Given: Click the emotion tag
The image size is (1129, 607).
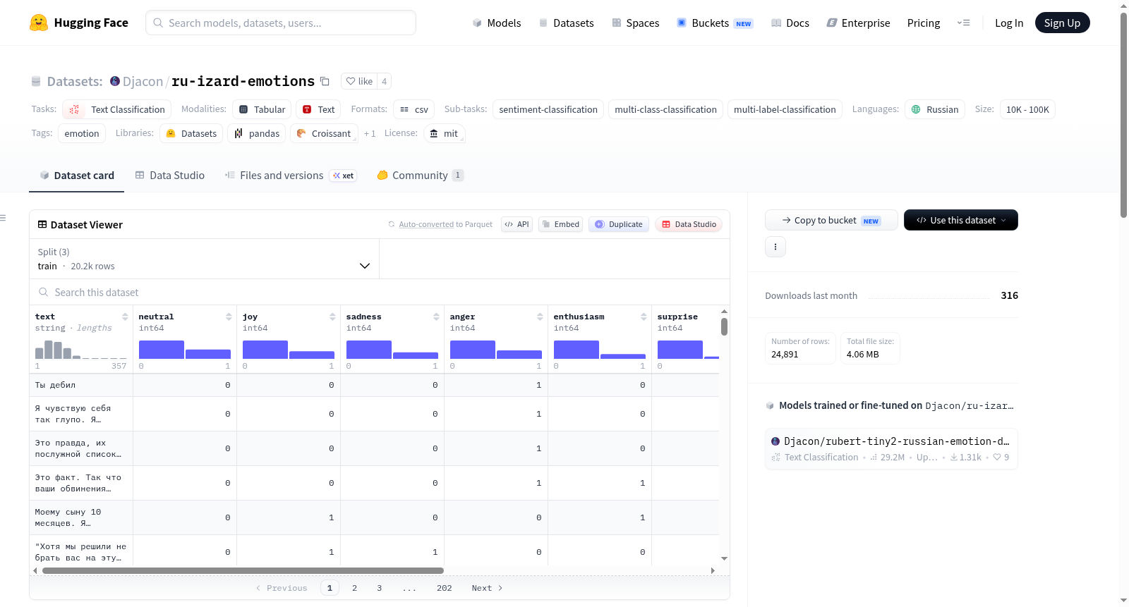Looking at the screenshot, I should pos(82,133).
